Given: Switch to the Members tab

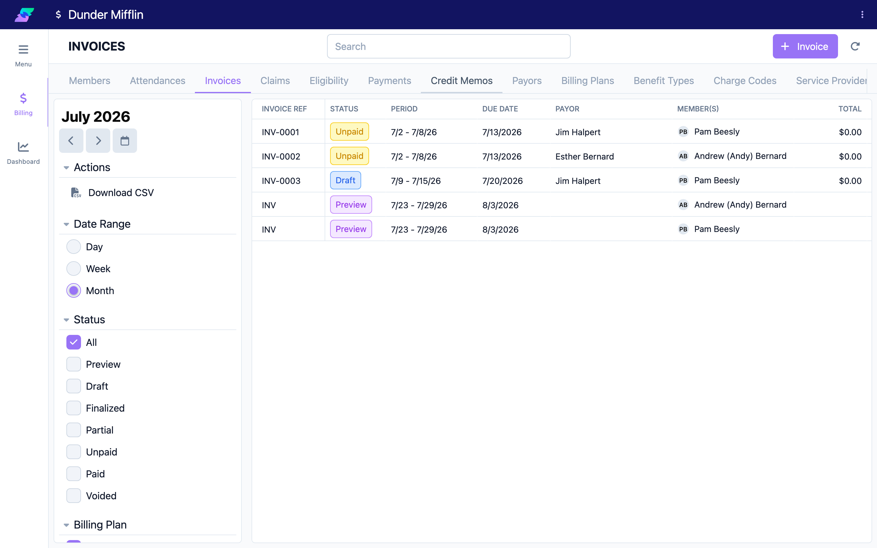Looking at the screenshot, I should 90,80.
